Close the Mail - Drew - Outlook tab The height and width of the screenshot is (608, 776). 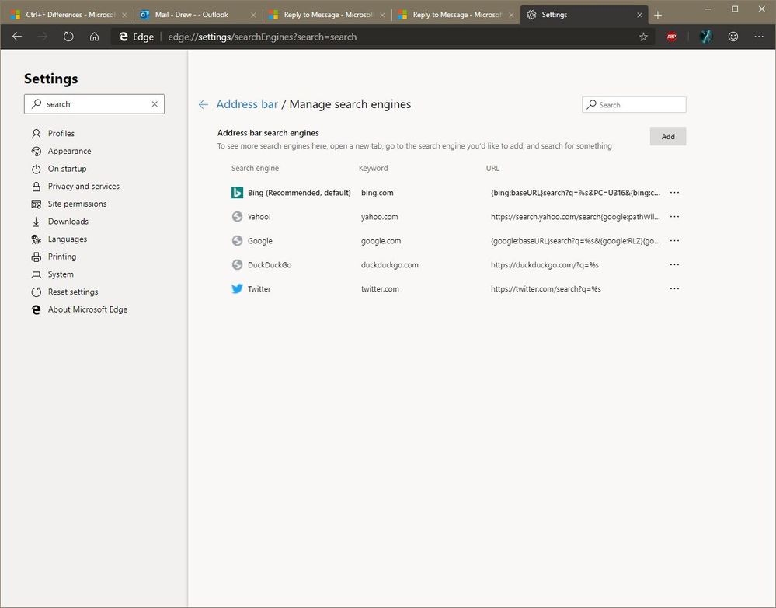[x=253, y=15]
